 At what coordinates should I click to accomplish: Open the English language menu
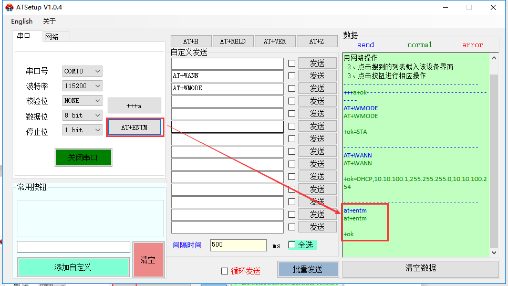point(22,22)
